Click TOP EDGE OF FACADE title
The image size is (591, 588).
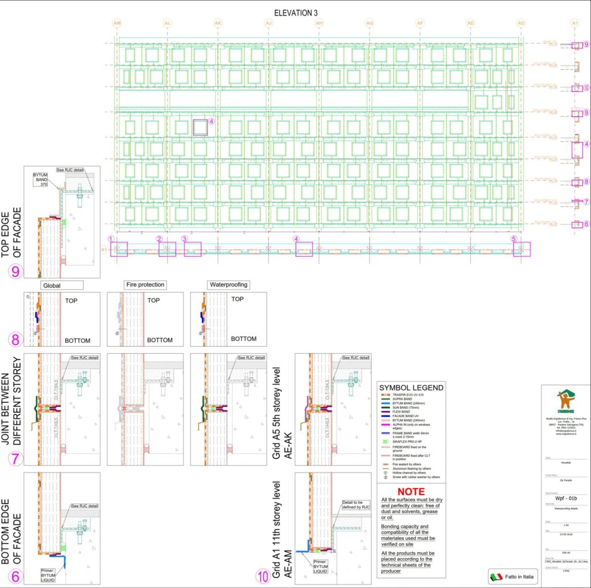point(11,232)
